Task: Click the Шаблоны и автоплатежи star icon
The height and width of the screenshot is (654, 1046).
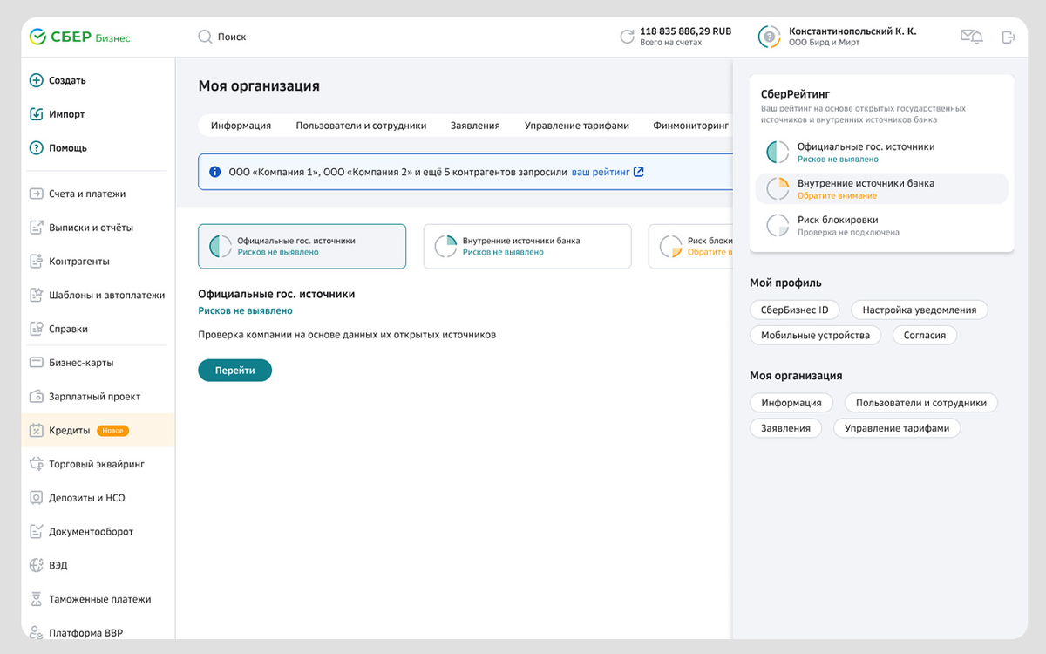Action: [36, 295]
